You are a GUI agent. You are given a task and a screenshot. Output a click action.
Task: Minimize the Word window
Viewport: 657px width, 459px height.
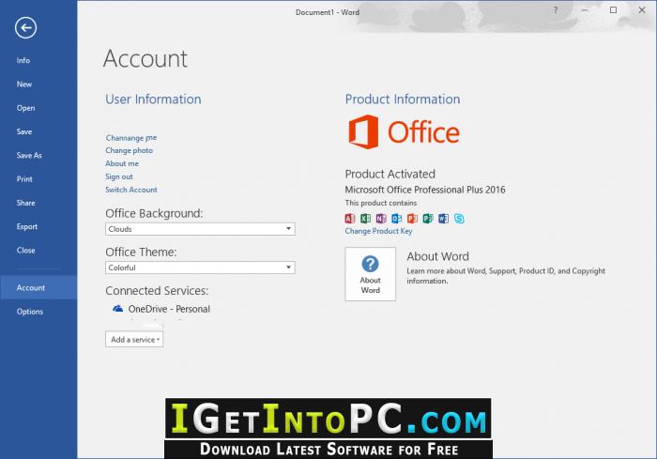[x=585, y=10]
